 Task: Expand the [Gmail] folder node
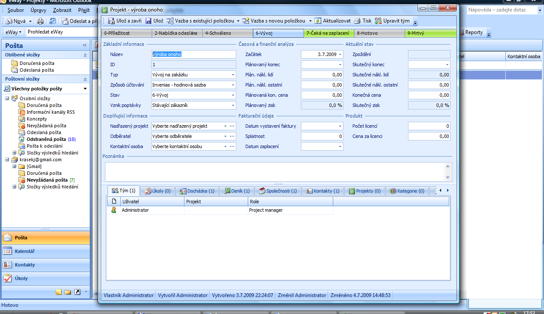pos(14,166)
